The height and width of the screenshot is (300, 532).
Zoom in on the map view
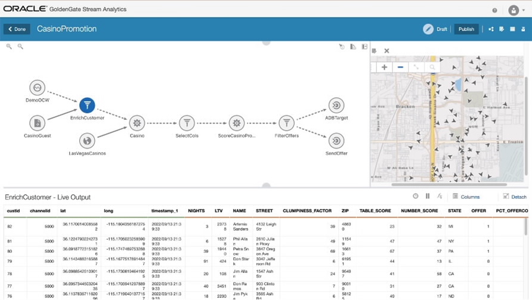(385, 67)
